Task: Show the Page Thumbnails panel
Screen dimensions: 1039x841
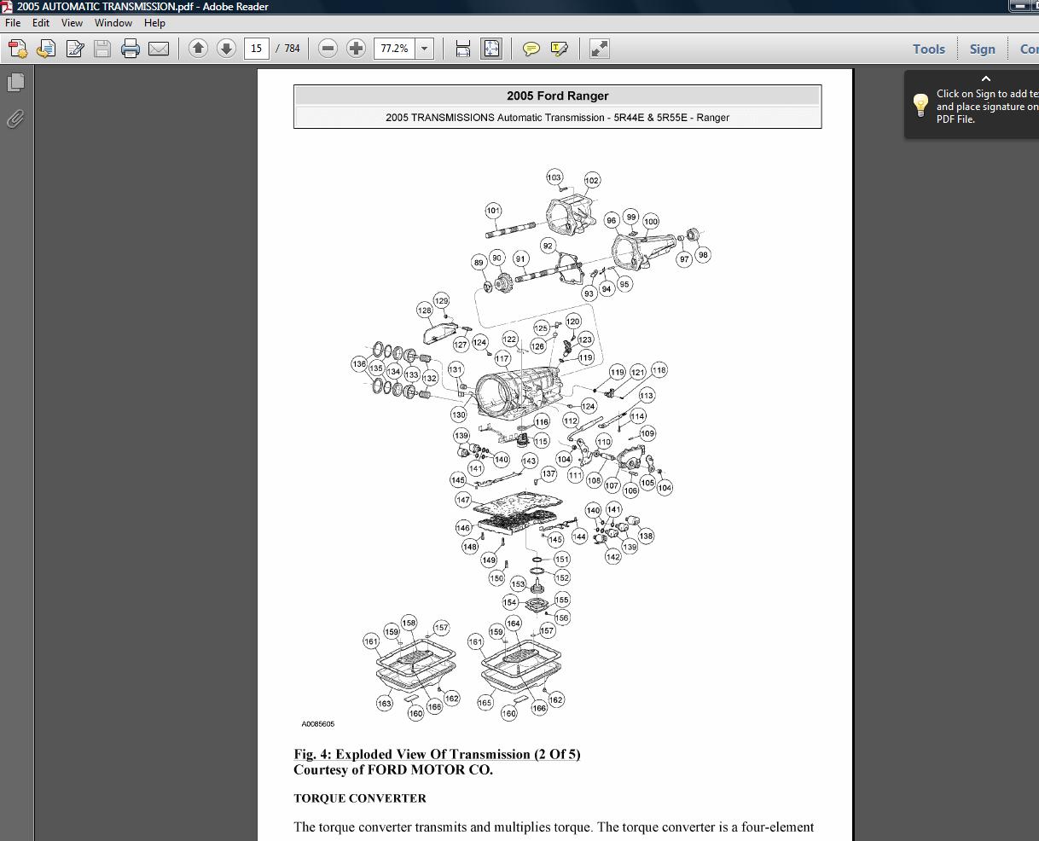Action: pos(15,83)
